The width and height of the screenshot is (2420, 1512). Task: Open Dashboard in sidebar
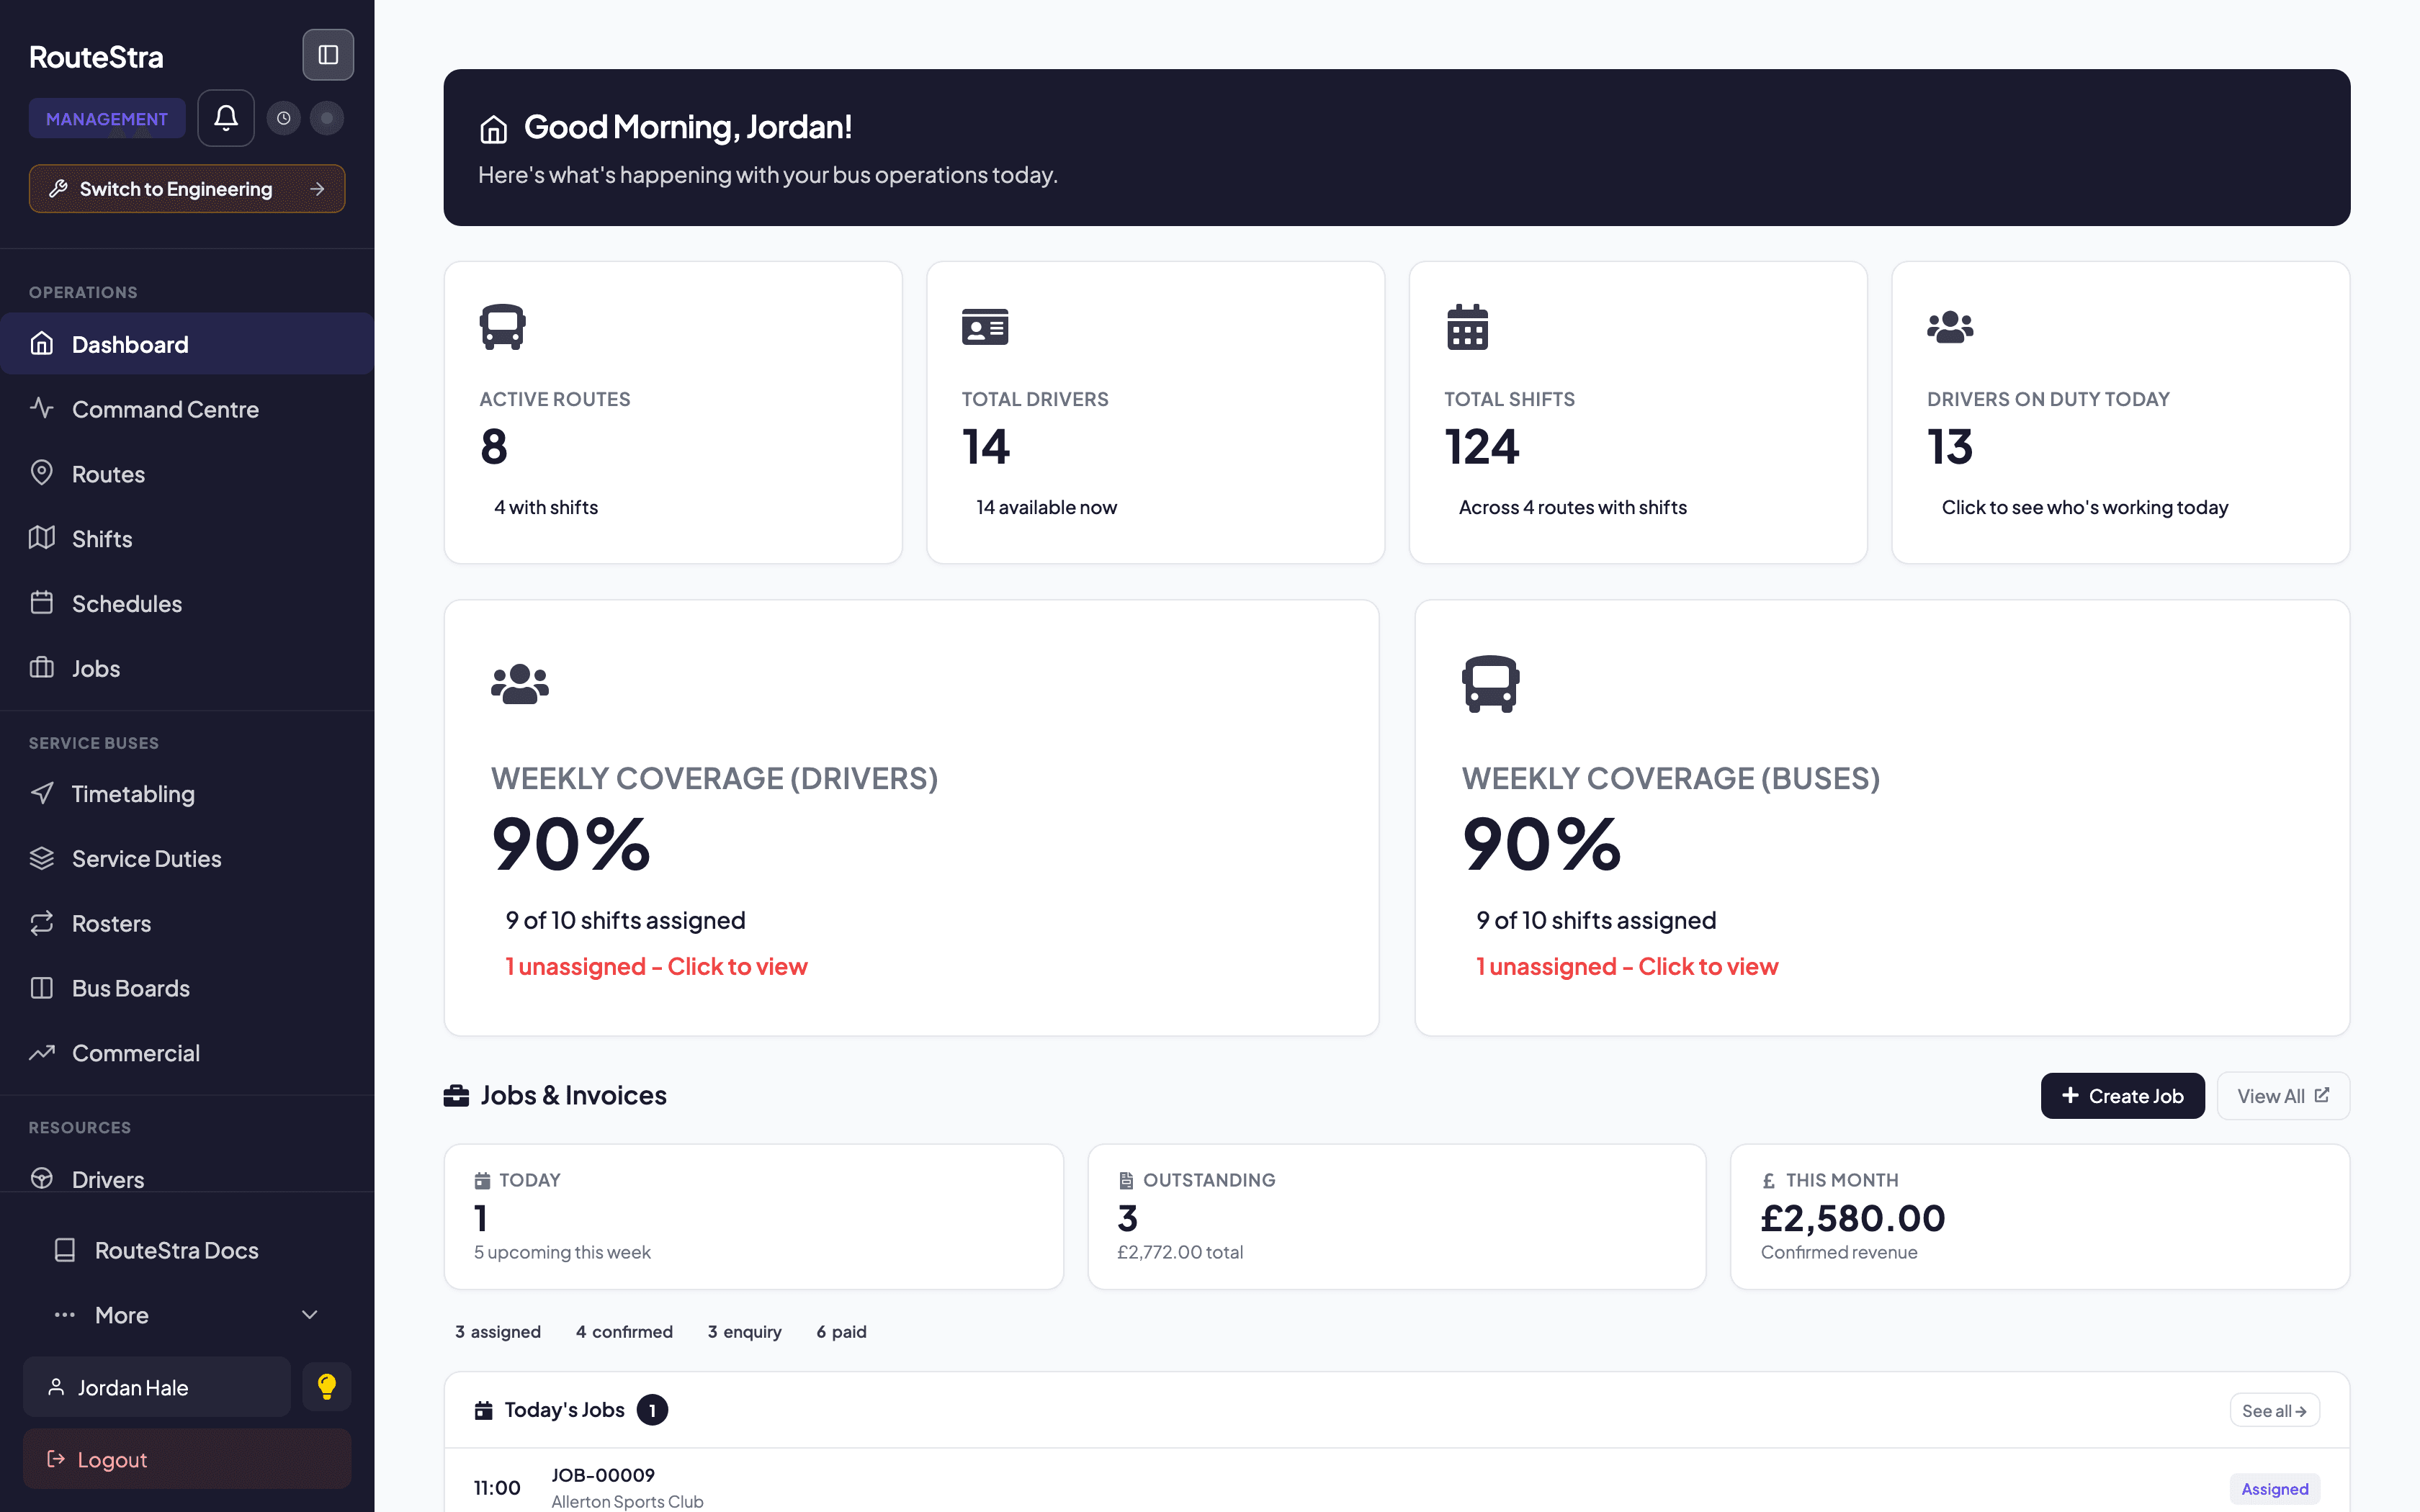187,344
